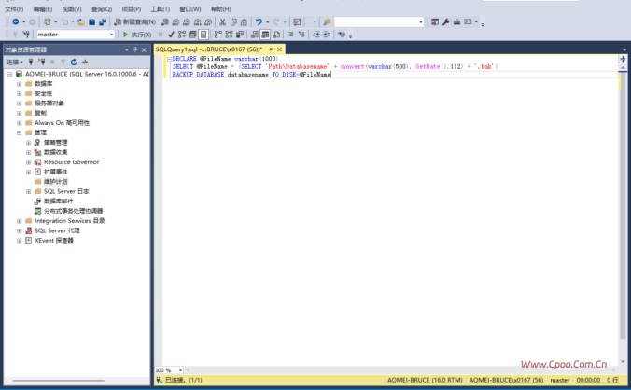Select Integration Services 目录 tree item
The height and width of the screenshot is (390, 631).
click(70, 221)
